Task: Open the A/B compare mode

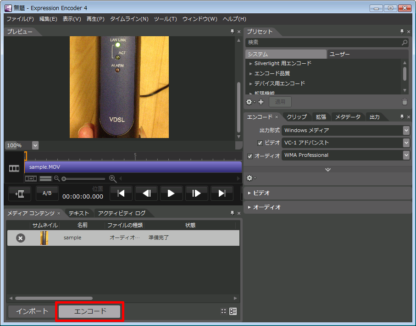Action: [47, 193]
